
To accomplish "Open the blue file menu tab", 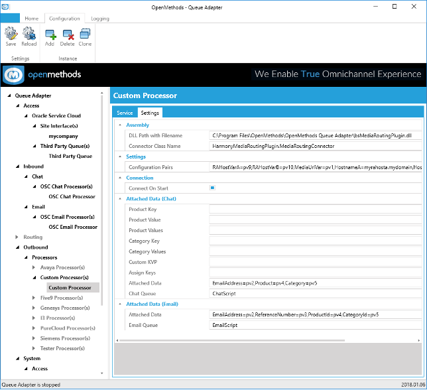I will point(10,18).
